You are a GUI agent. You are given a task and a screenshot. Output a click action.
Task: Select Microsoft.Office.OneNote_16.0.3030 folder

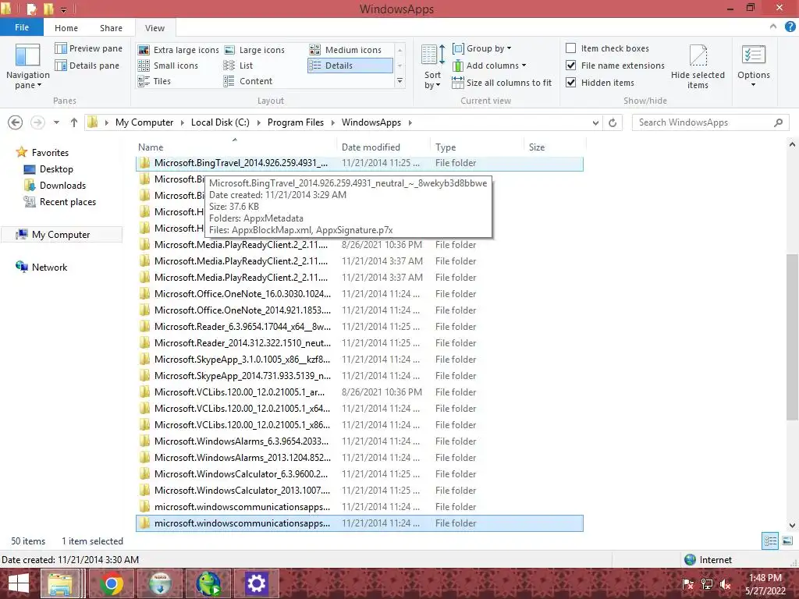coord(359,294)
